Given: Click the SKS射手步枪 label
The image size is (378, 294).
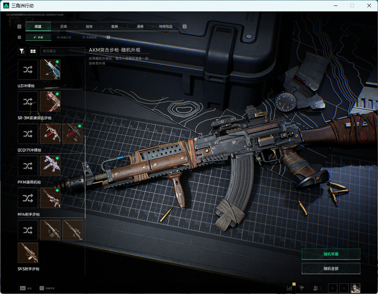Looking at the screenshot, I should [28, 269].
